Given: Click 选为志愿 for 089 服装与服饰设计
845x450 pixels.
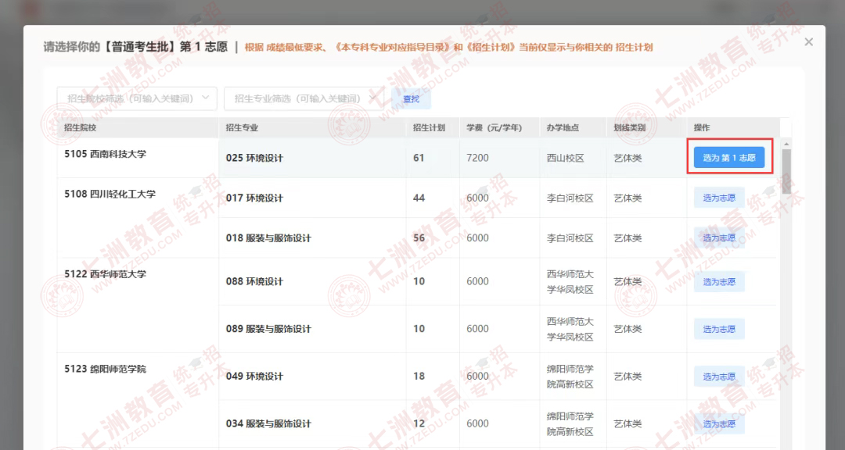Looking at the screenshot, I should tap(719, 329).
